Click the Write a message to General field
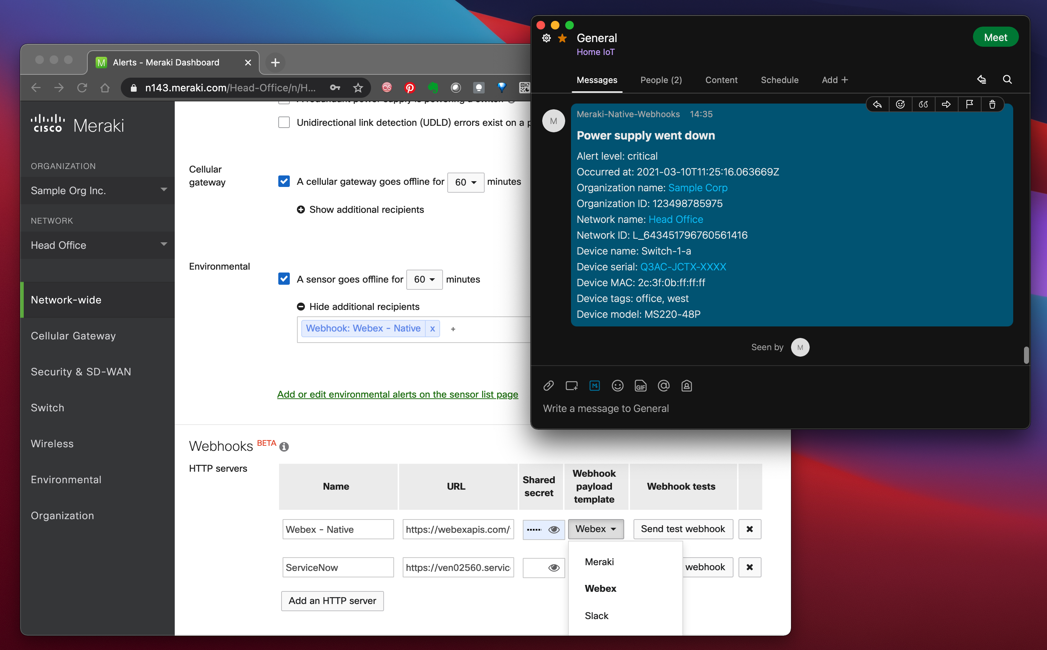 pos(780,408)
